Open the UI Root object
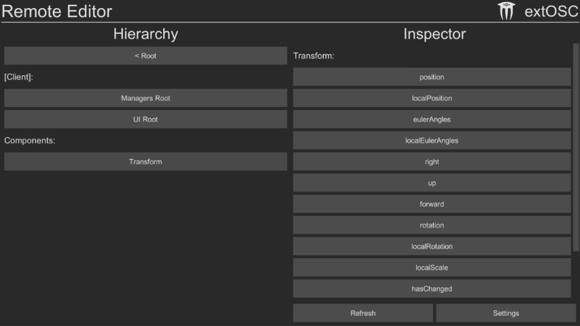The height and width of the screenshot is (326, 580). [x=146, y=120]
